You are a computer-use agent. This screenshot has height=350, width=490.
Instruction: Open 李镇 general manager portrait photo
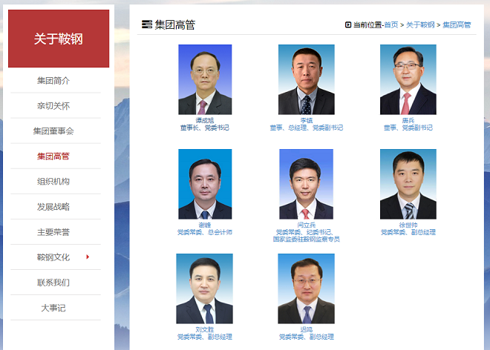point(307,79)
